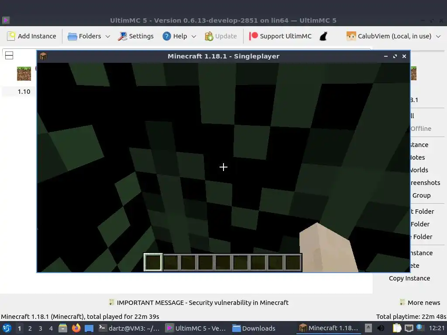The width and height of the screenshot is (447, 335).
Task: Open the file manager taskbar launcher
Action: [x=63, y=328]
